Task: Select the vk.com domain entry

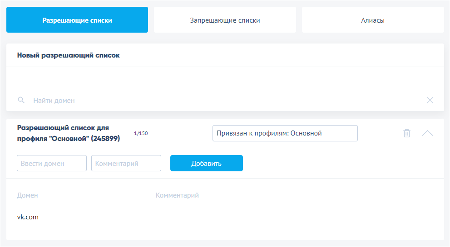Action: click(28, 217)
